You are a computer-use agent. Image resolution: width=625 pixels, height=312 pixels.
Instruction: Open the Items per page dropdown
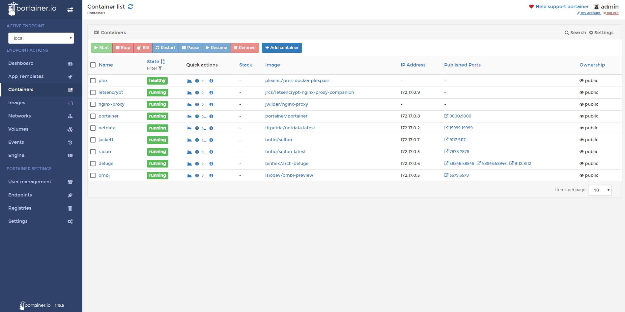click(x=600, y=190)
